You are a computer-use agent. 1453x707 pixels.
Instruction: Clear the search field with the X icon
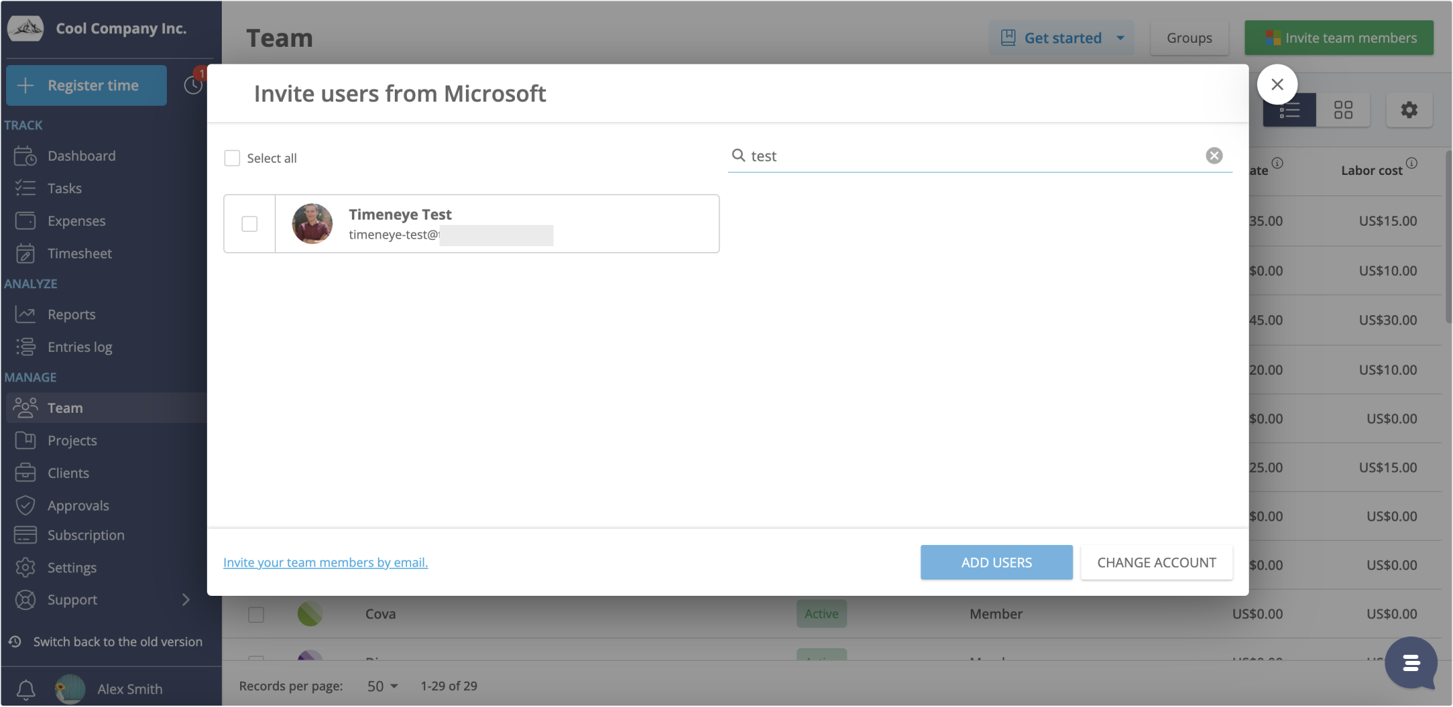[1214, 155]
